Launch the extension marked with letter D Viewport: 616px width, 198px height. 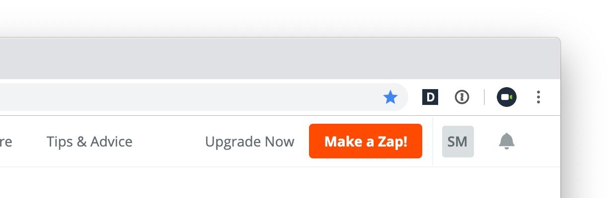click(430, 97)
